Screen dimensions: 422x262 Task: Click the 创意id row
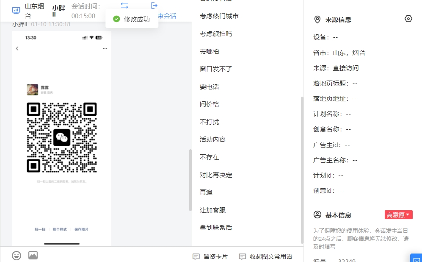click(328, 191)
